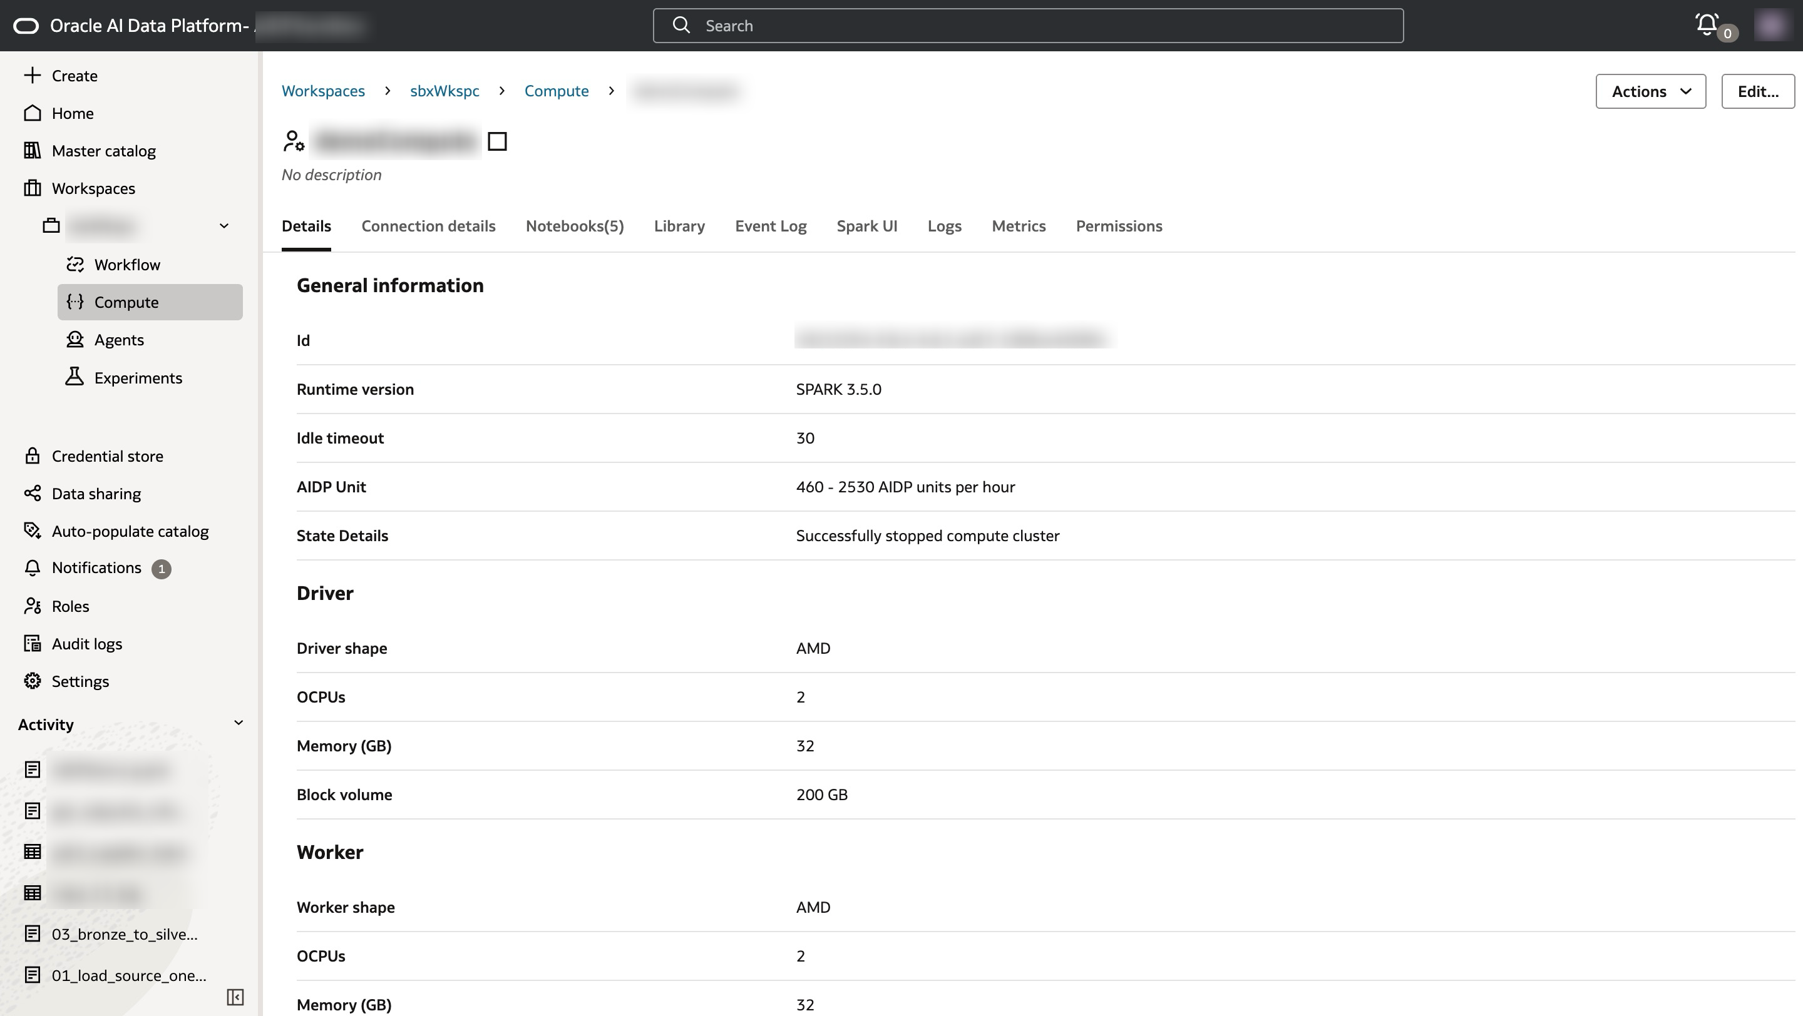Open the user profile avatar
Image resolution: width=1803 pixels, height=1016 pixels.
click(1772, 26)
